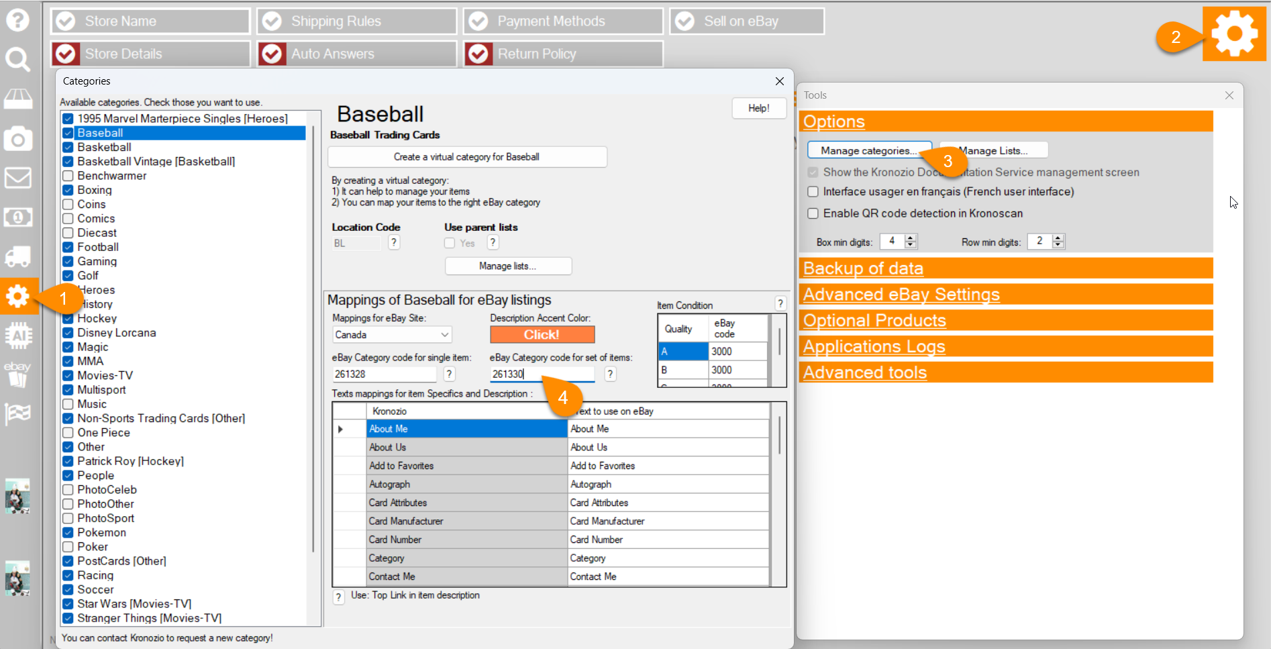This screenshot has width=1271, height=649.
Task: Click the eBay single item category code field
Action: click(x=385, y=374)
